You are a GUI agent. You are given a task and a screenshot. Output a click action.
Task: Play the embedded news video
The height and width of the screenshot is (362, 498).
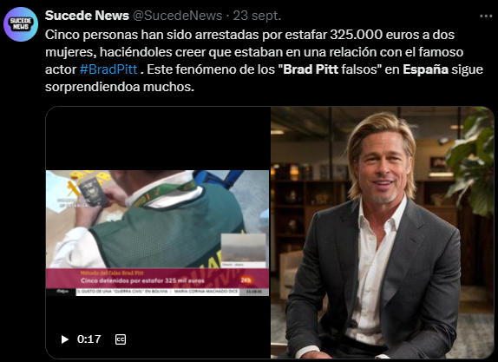pos(65,339)
